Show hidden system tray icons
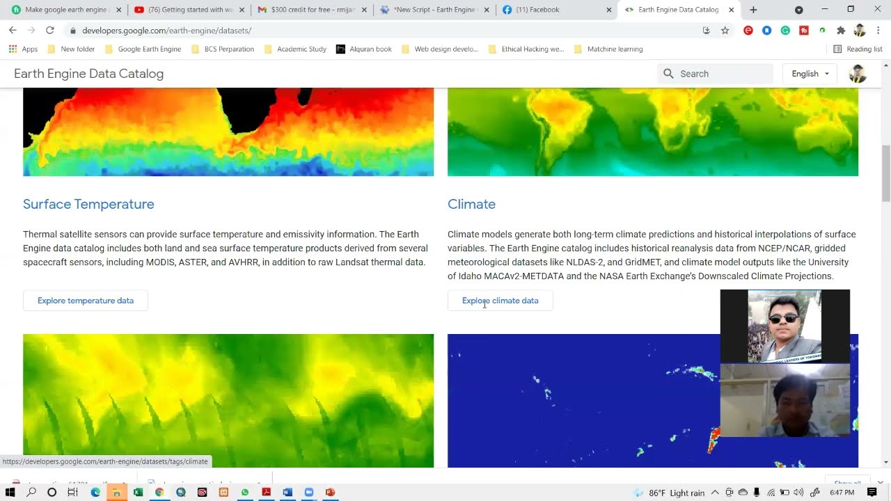 715,493
